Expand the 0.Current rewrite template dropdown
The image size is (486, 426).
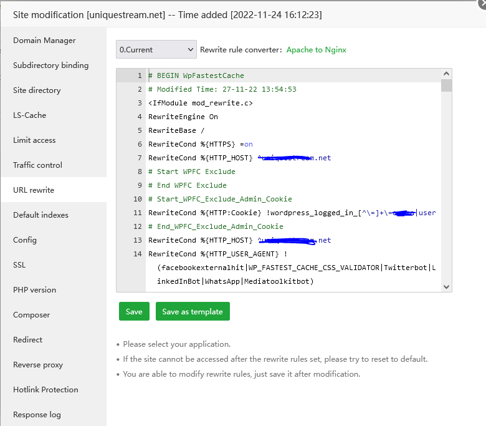(156, 49)
